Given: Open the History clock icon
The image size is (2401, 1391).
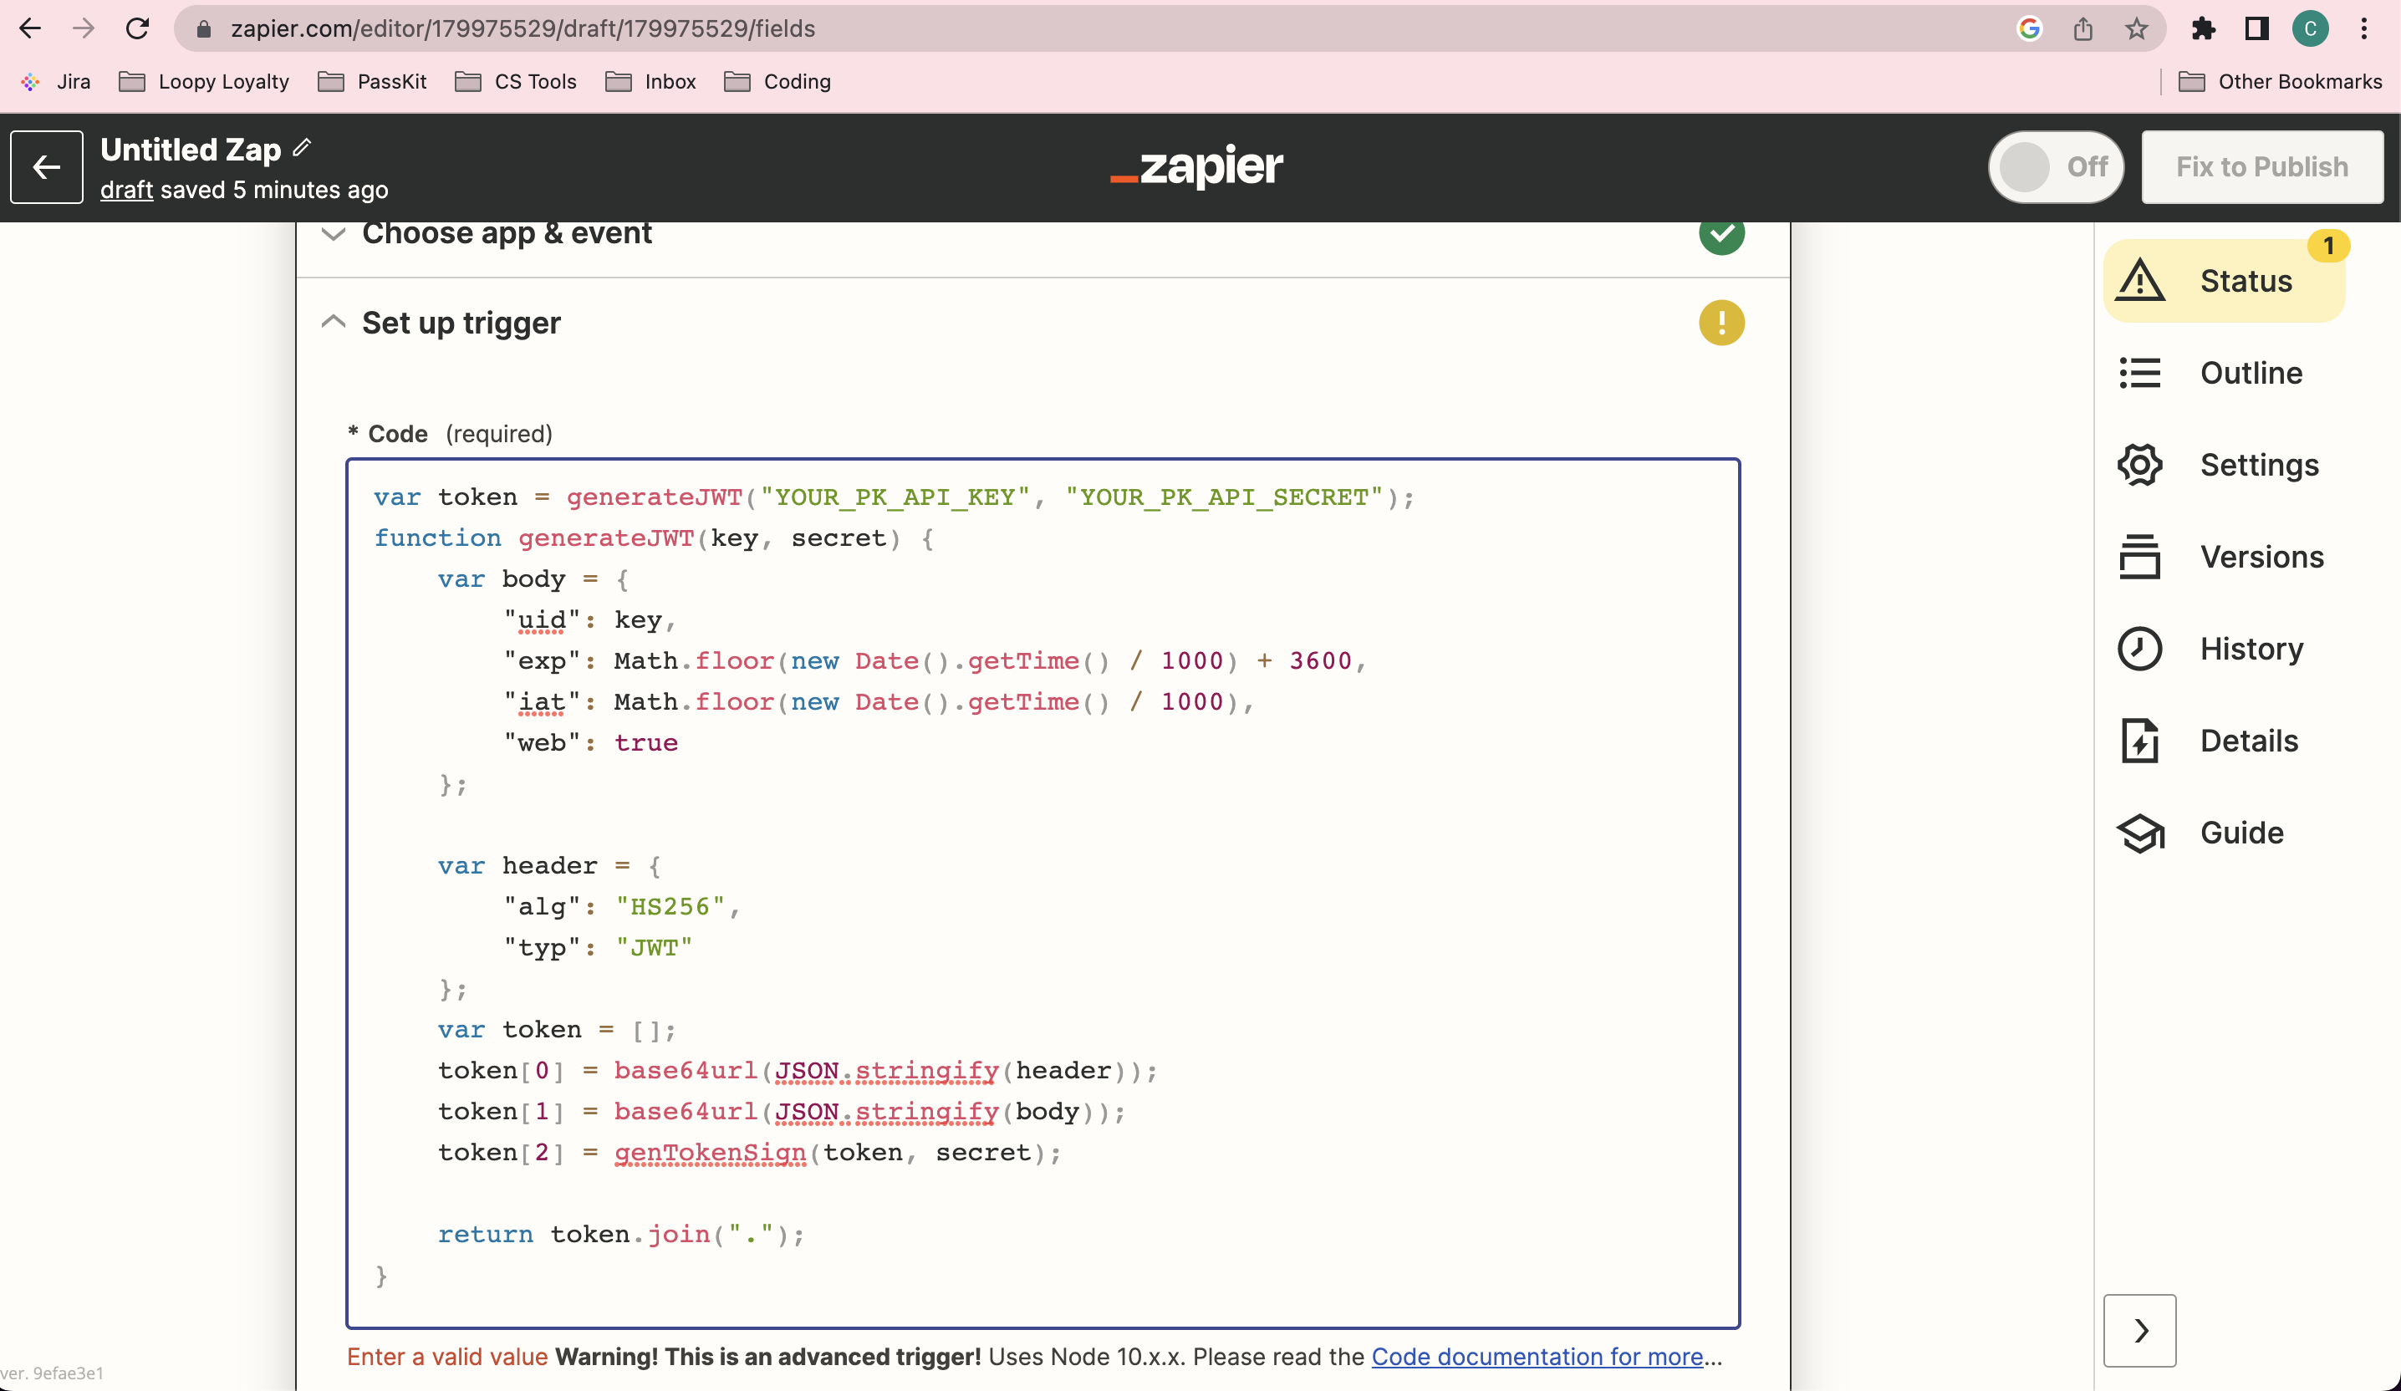Looking at the screenshot, I should (2140, 649).
